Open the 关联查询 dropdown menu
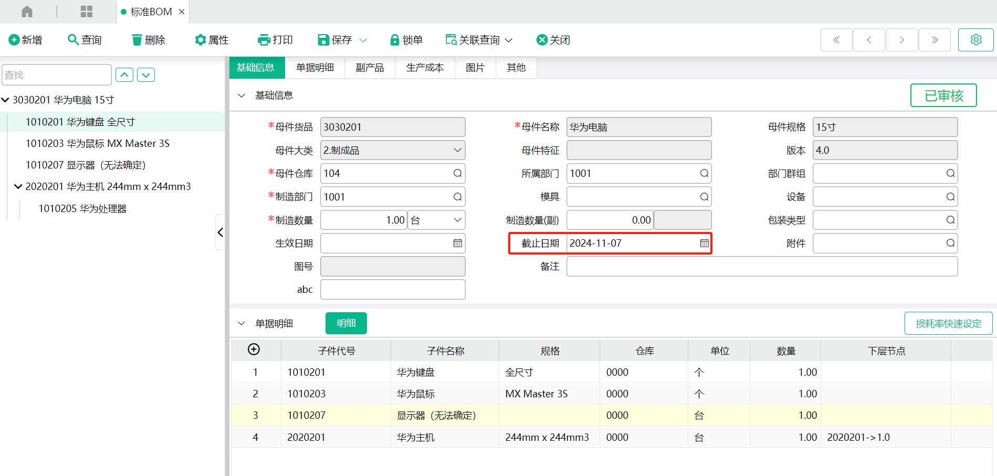The height and width of the screenshot is (476, 997). 479,40
